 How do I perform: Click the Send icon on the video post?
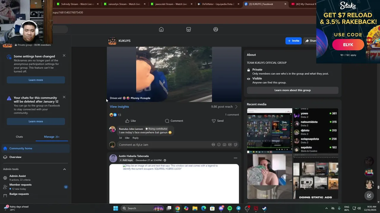[218, 121]
